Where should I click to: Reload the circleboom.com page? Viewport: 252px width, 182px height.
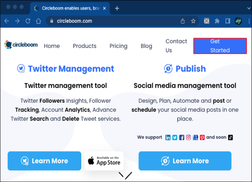pyautogui.click(x=28, y=21)
